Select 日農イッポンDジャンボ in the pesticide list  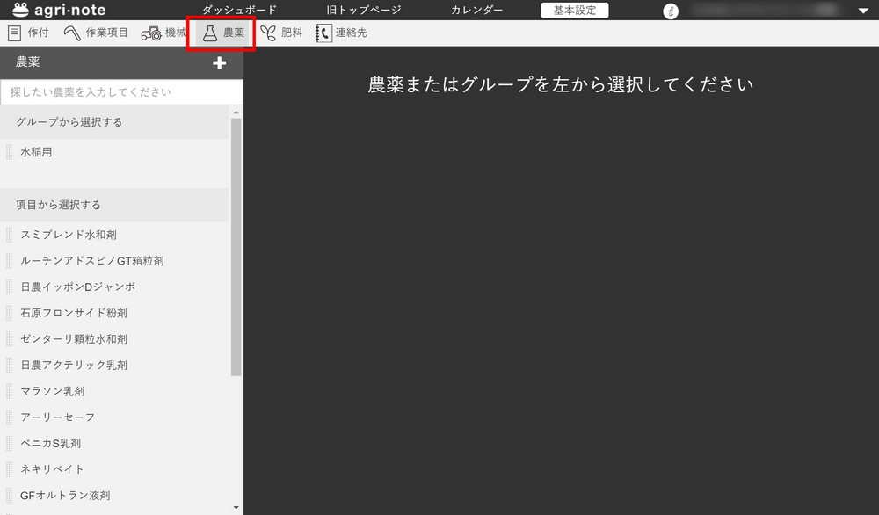pos(77,287)
